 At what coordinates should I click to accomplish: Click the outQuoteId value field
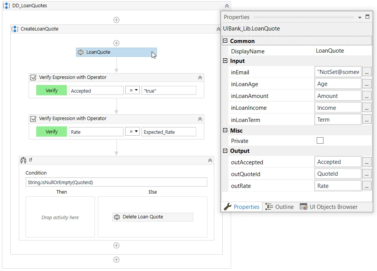point(338,174)
